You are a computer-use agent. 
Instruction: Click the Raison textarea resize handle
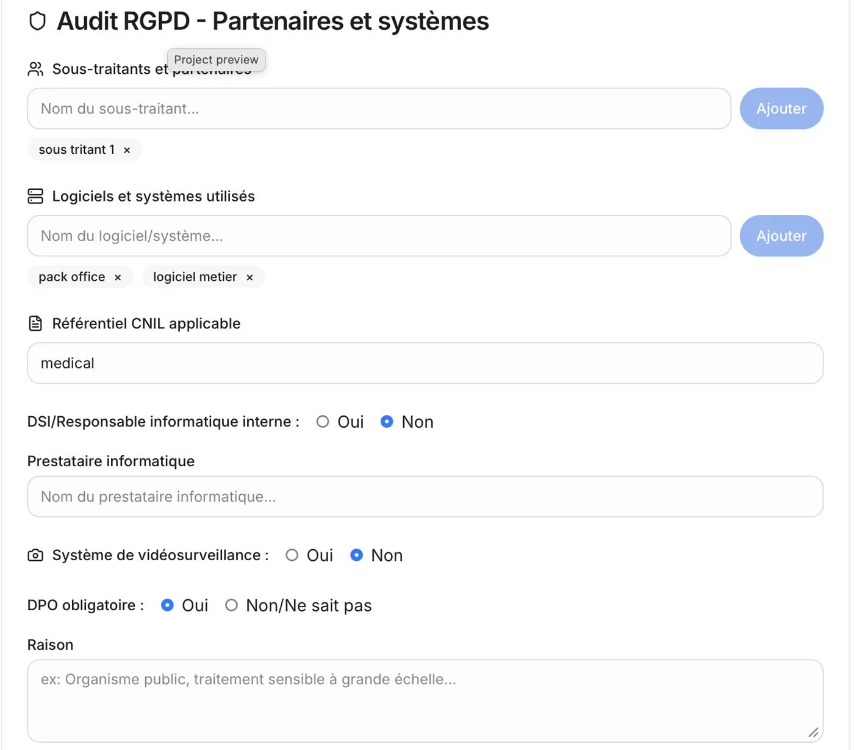tap(814, 733)
